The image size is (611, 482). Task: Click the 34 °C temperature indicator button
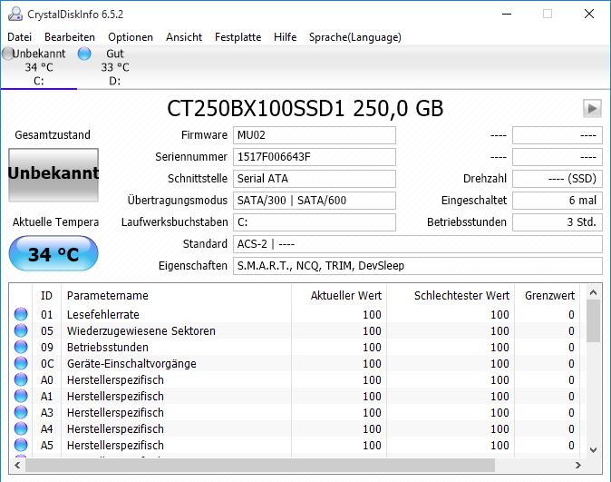pyautogui.click(x=53, y=253)
